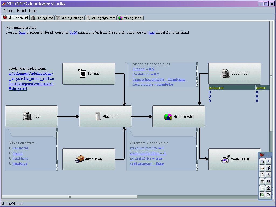Collapse the floating toolbar with its minimize button

point(269,155)
